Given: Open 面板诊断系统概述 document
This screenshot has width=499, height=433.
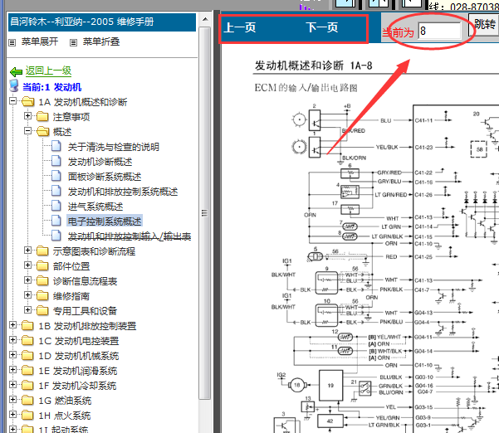Looking at the screenshot, I should [105, 177].
